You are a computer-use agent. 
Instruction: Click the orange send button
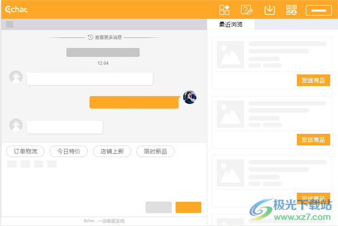(188, 207)
